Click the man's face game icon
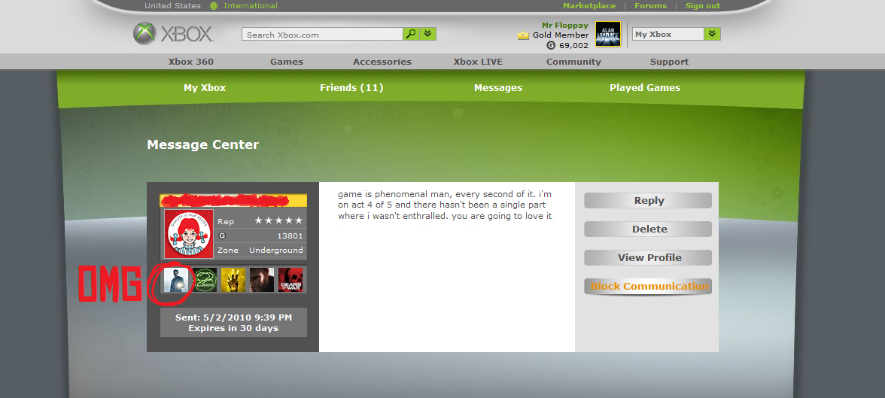Image resolution: width=885 pixels, height=398 pixels. (262, 280)
